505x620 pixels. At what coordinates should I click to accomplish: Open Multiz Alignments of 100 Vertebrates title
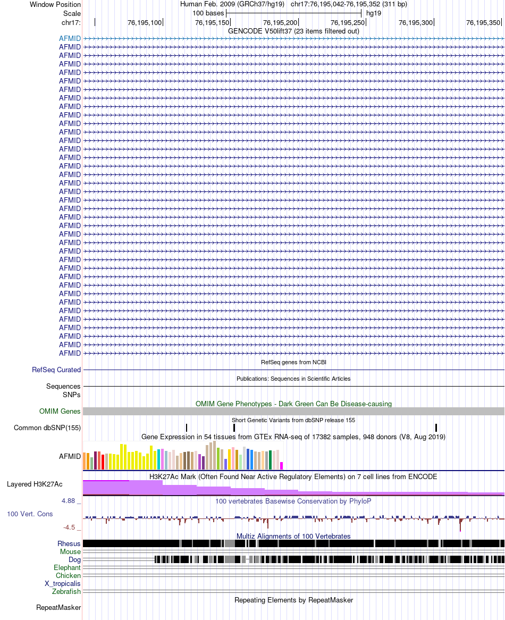coord(293,536)
